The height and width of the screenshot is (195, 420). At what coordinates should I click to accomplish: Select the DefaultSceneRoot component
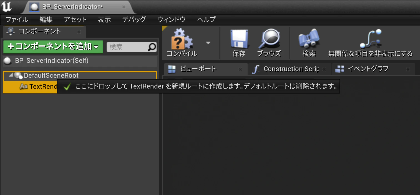coord(80,76)
